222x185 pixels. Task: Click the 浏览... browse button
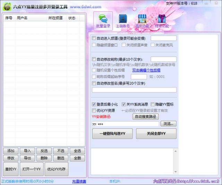click(x=169, y=124)
